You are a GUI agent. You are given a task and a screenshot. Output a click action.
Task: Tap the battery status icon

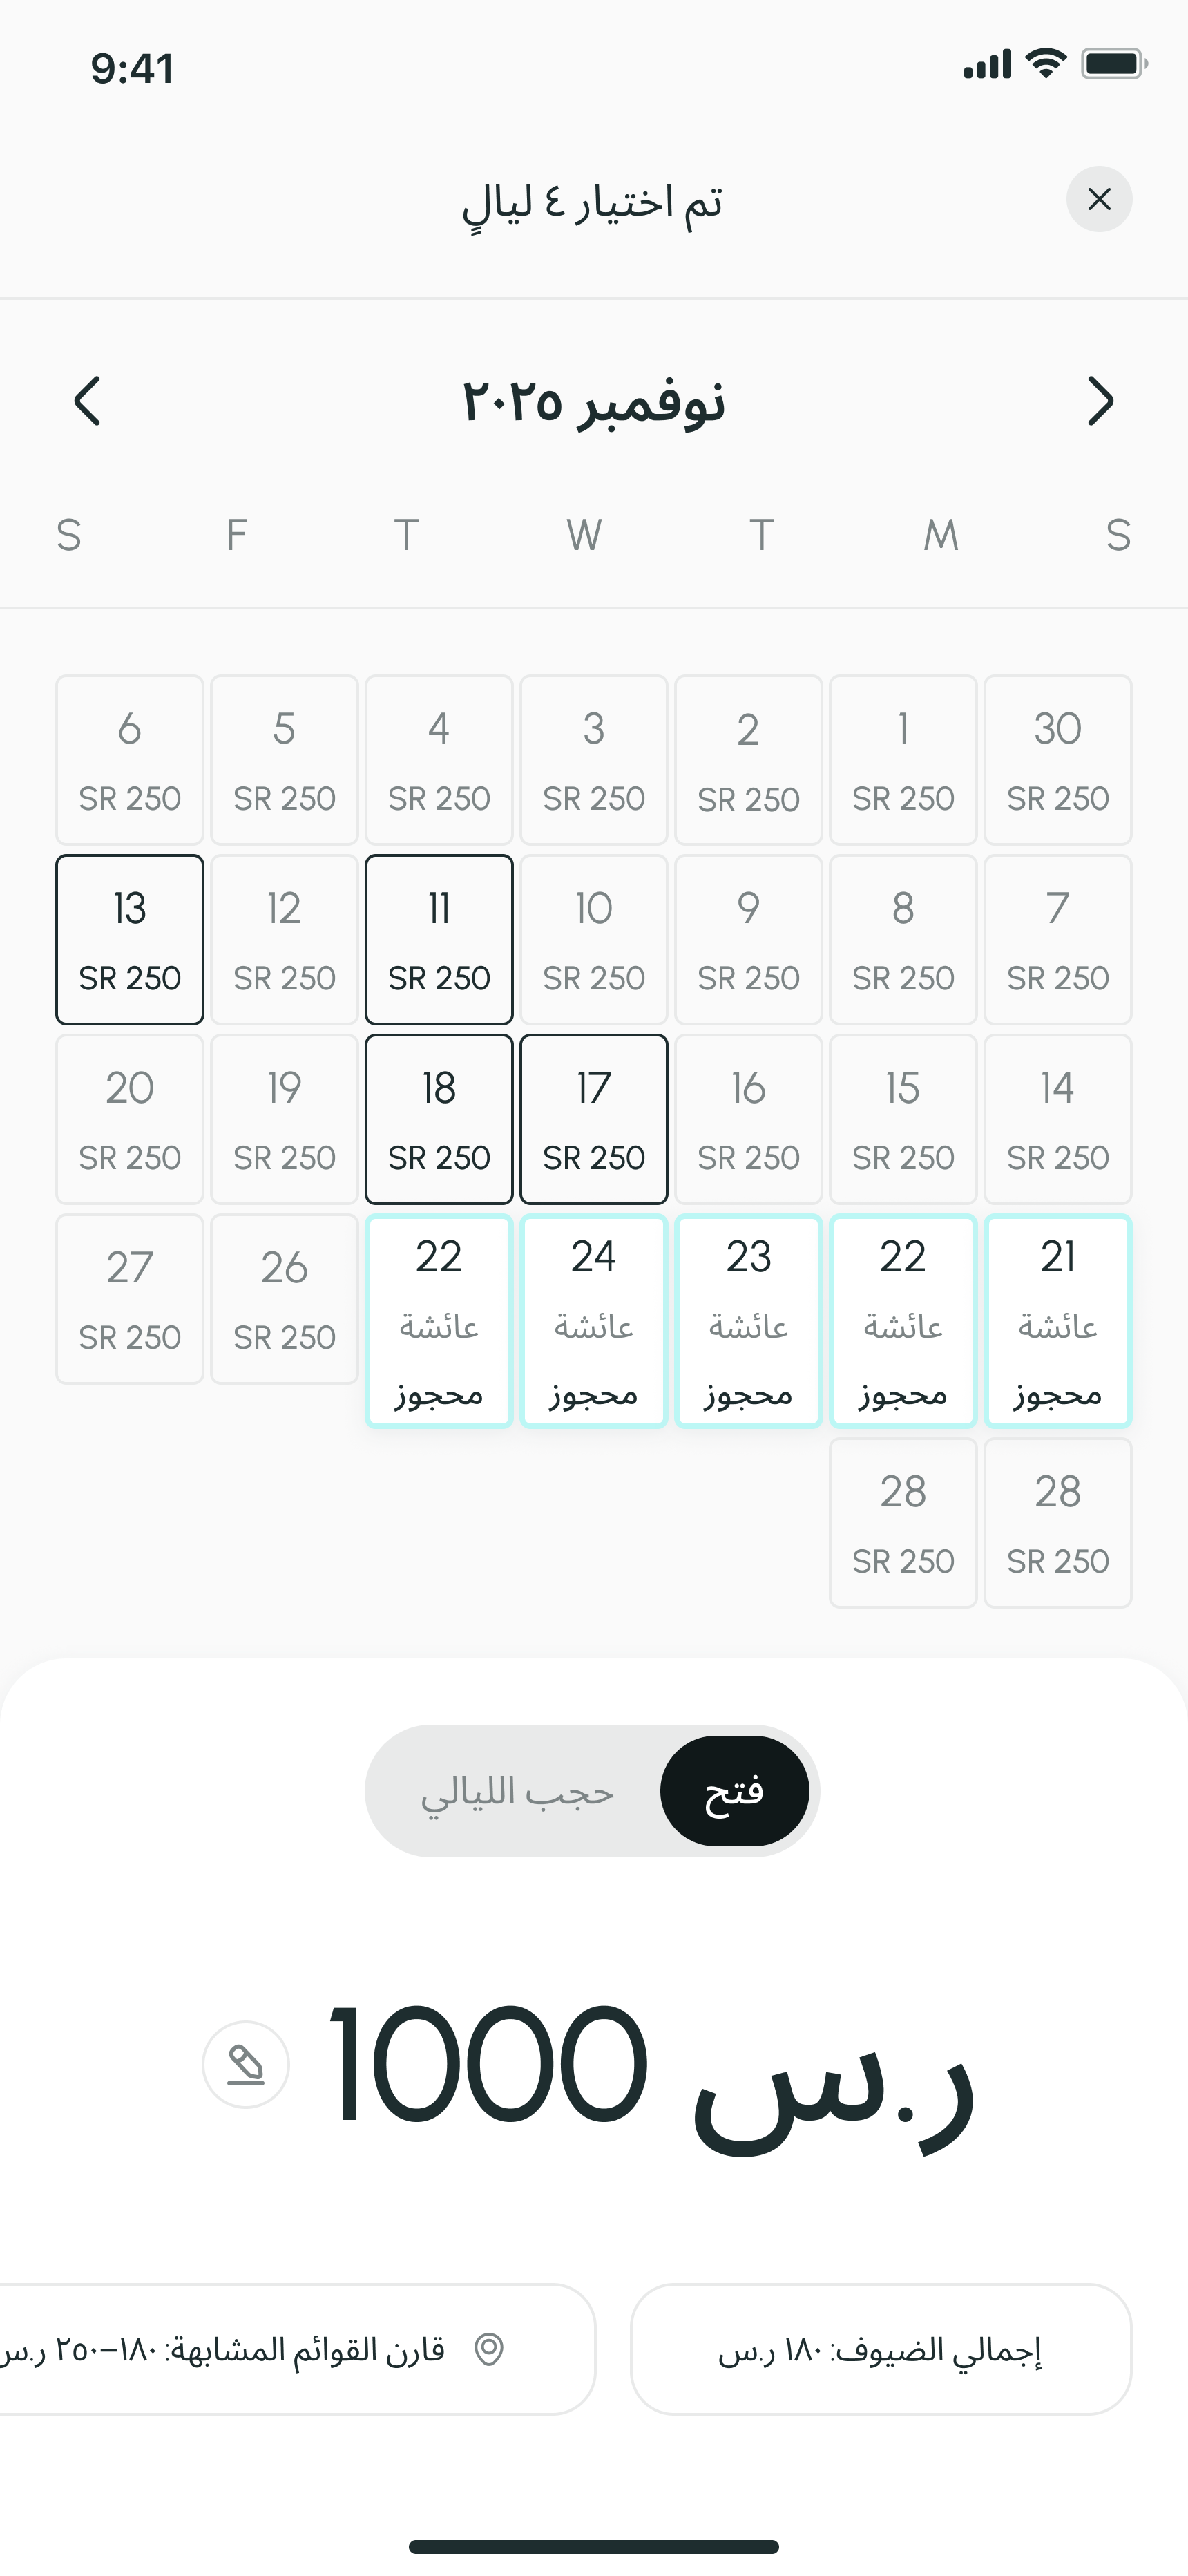1114,64
